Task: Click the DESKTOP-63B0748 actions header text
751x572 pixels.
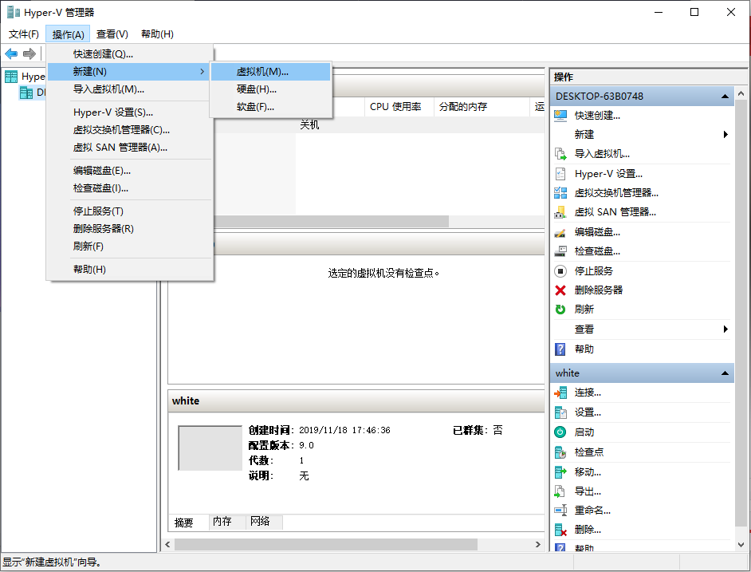Action: (x=600, y=97)
